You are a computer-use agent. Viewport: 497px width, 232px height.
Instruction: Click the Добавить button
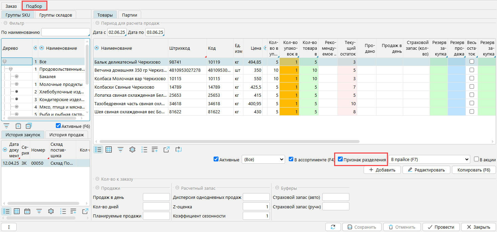[382, 170]
